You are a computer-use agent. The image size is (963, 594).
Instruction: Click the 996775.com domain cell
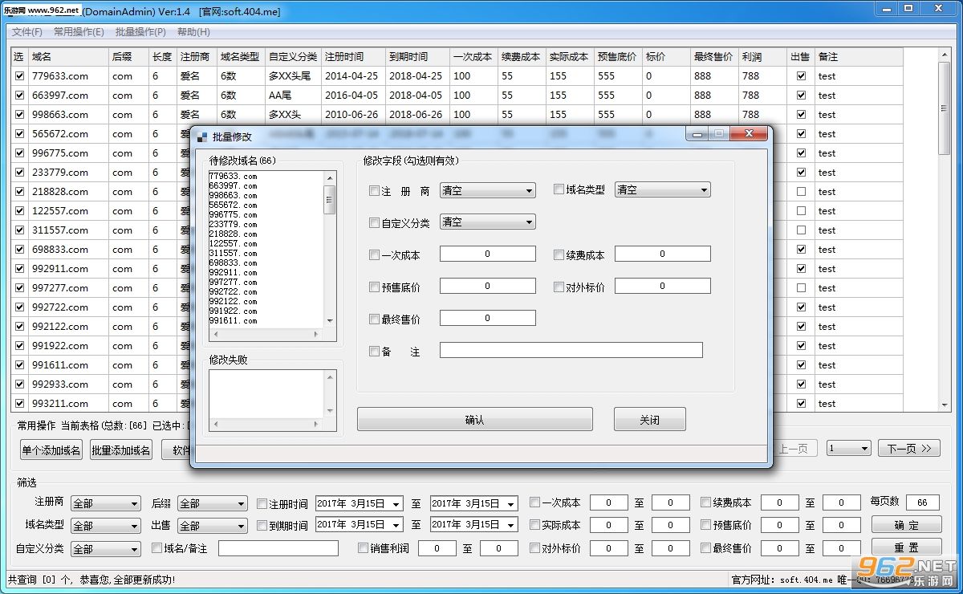[x=69, y=153]
